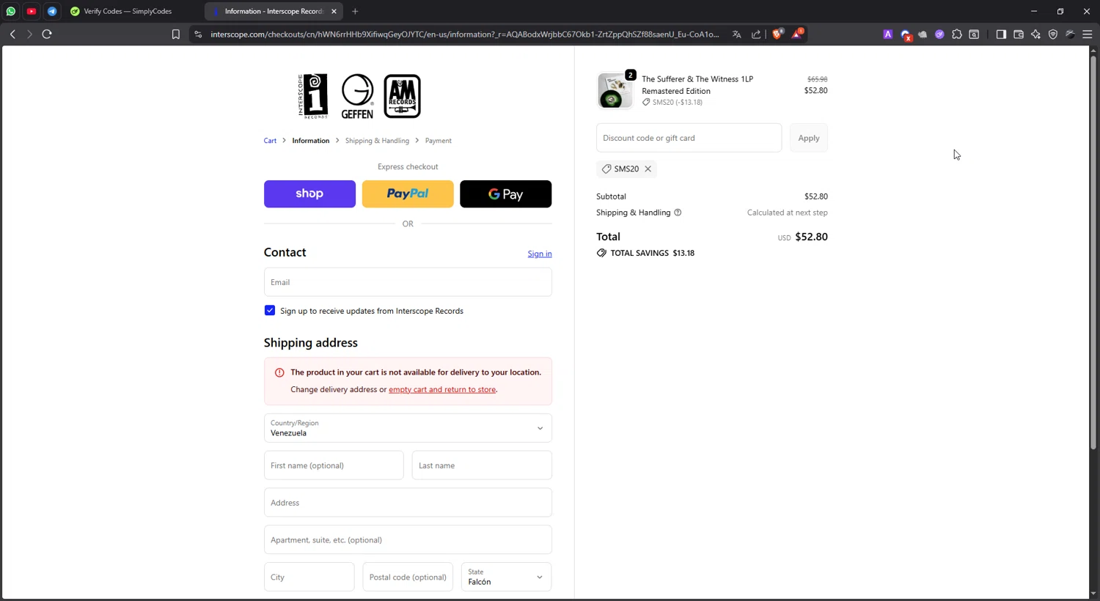
Task: Open the browser hamburger main menu
Action: click(1088, 34)
